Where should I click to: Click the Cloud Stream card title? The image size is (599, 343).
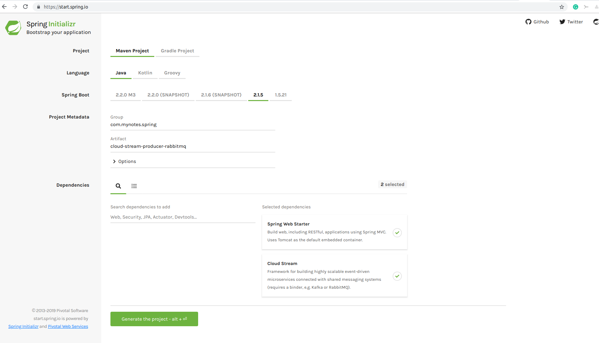tap(282, 264)
